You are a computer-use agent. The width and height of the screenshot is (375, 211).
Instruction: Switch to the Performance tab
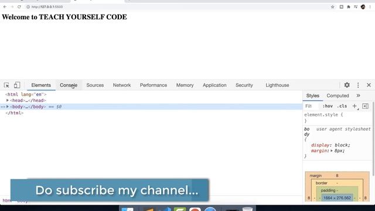coord(154,85)
